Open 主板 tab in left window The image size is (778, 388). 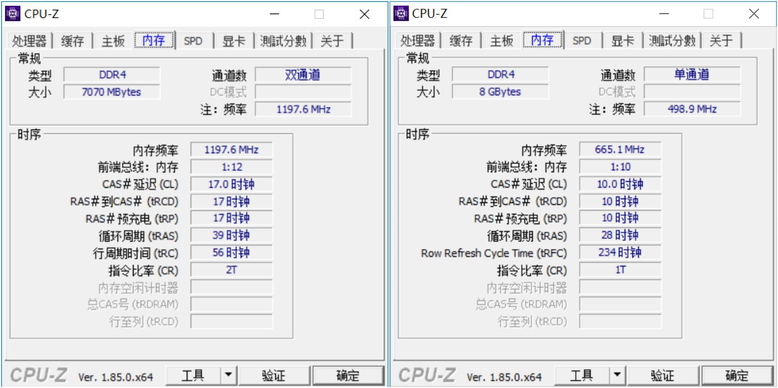pyautogui.click(x=113, y=41)
